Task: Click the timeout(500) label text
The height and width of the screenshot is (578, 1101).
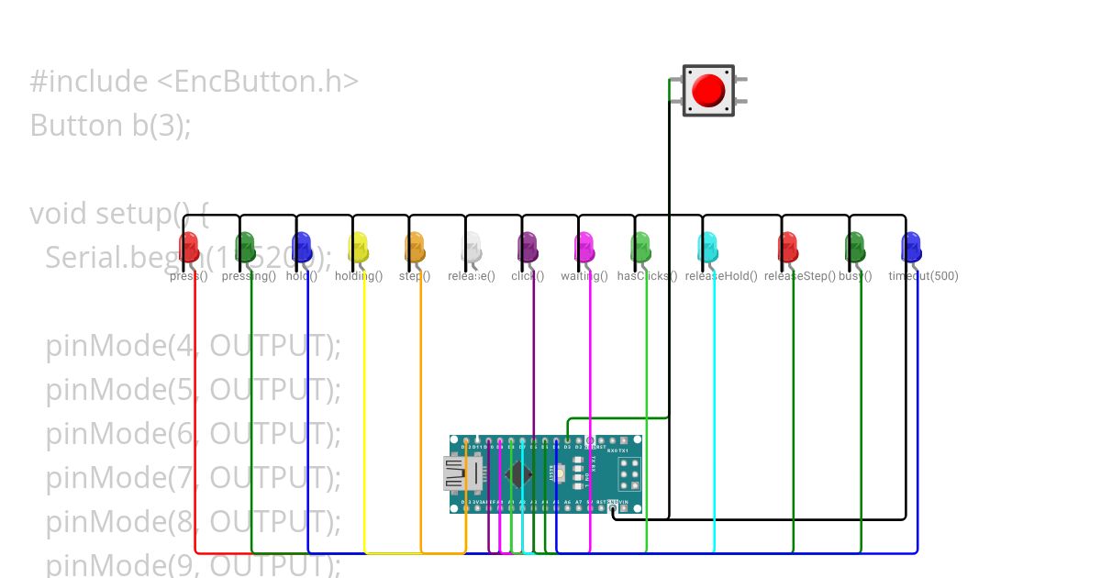Action: click(924, 276)
